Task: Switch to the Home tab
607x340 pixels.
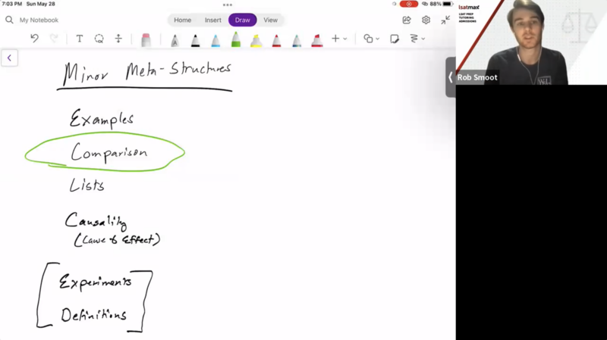Action: click(182, 20)
